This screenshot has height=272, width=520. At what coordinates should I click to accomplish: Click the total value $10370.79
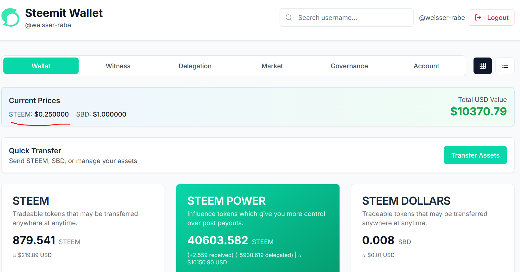478,111
